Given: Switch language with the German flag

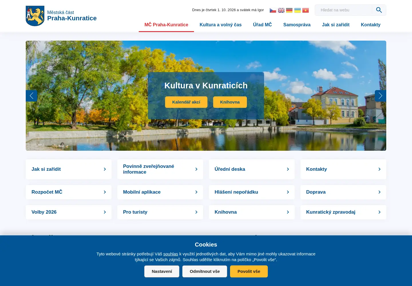Looking at the screenshot, I should click(x=289, y=10).
